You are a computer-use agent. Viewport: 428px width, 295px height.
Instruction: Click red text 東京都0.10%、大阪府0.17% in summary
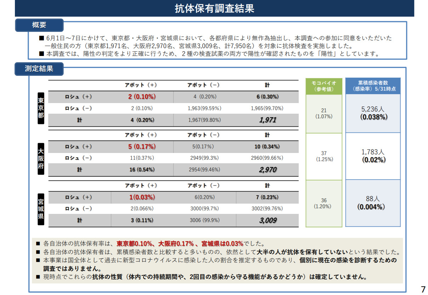pos(155,244)
